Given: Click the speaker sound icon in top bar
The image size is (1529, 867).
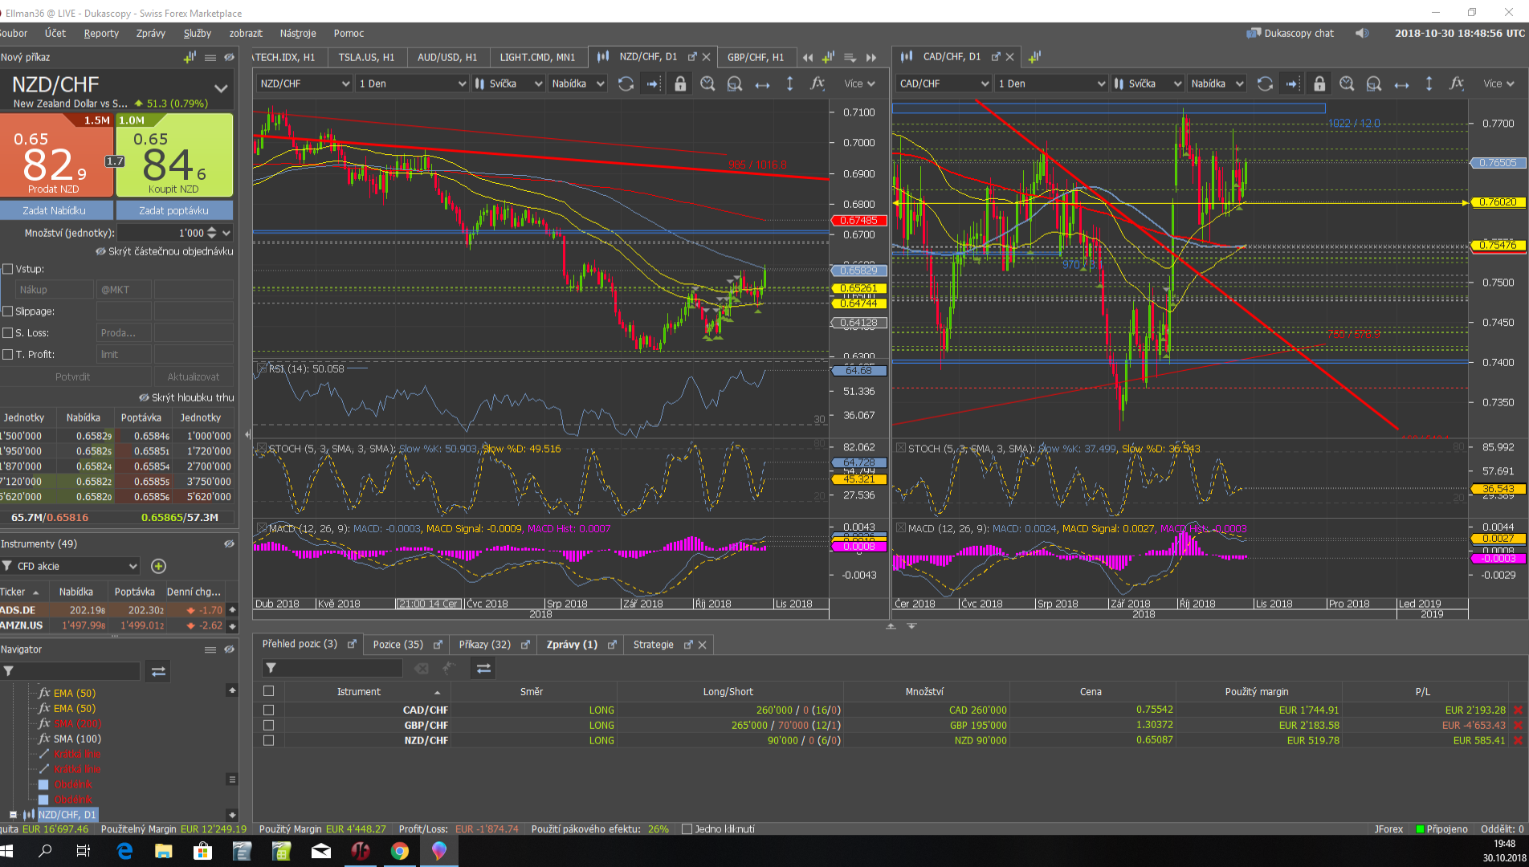Looking at the screenshot, I should click(1362, 33).
